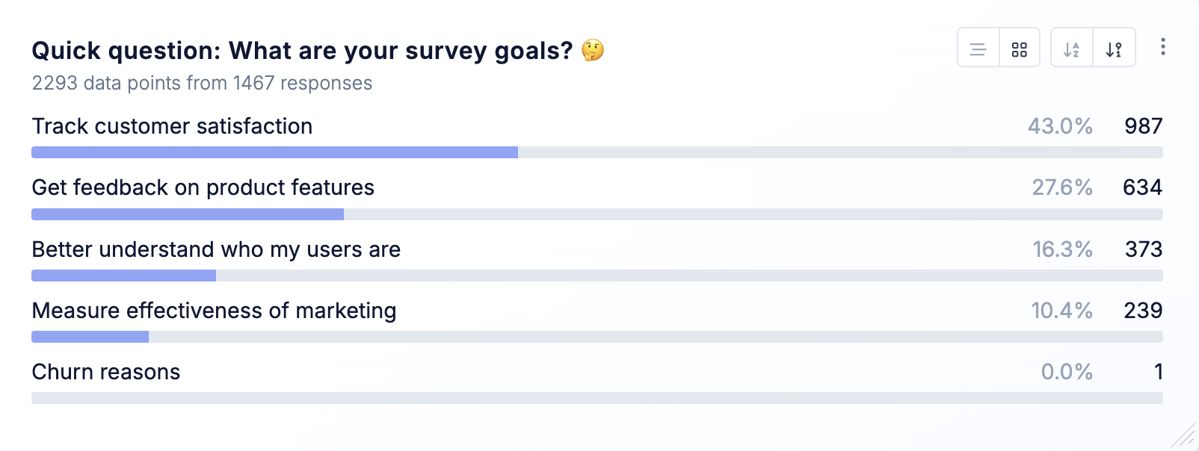Click the empty Churn reasons bar
The width and height of the screenshot is (1199, 451).
[597, 398]
